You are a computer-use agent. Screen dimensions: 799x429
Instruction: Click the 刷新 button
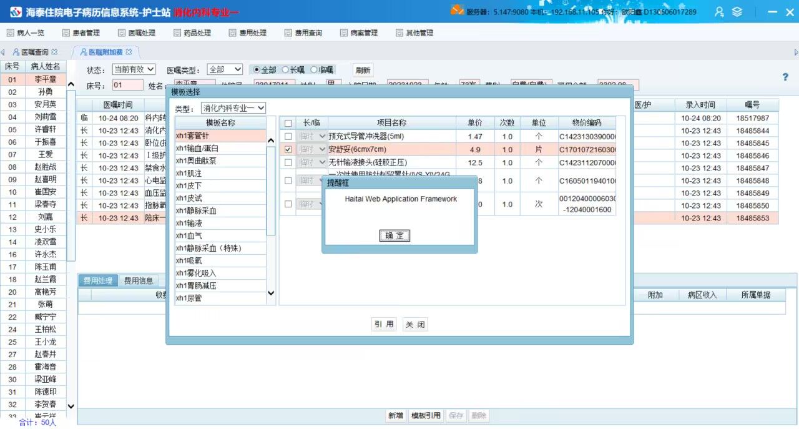click(363, 70)
